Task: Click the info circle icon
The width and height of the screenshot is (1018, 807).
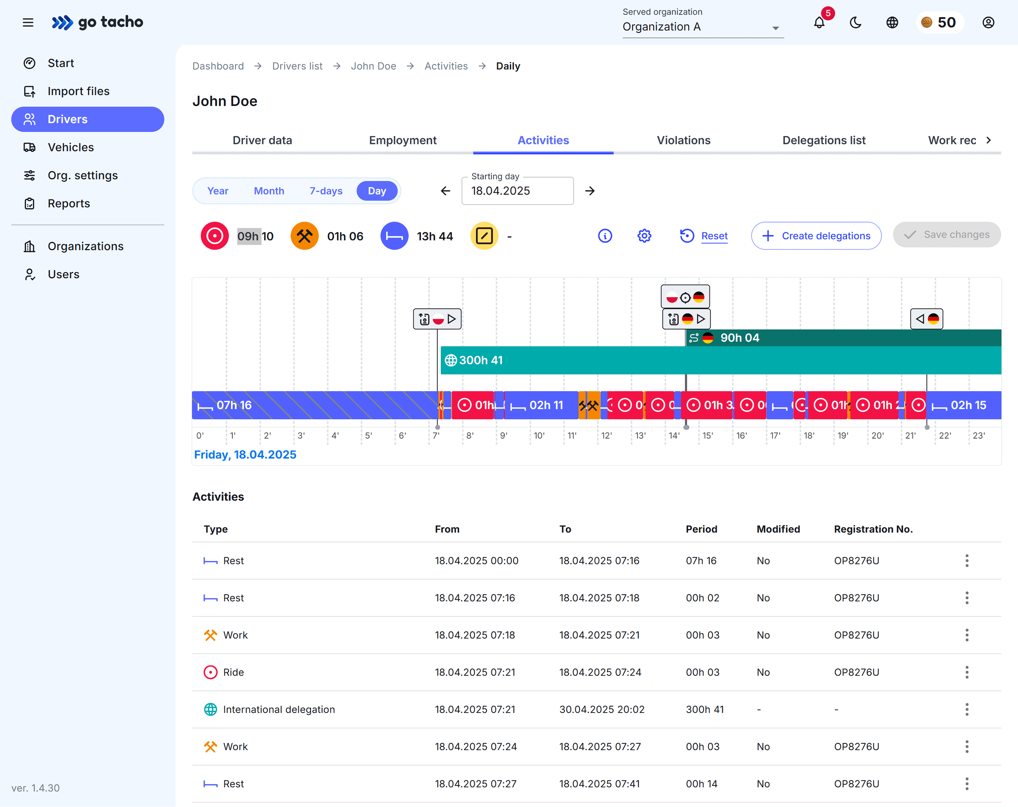Action: 605,236
